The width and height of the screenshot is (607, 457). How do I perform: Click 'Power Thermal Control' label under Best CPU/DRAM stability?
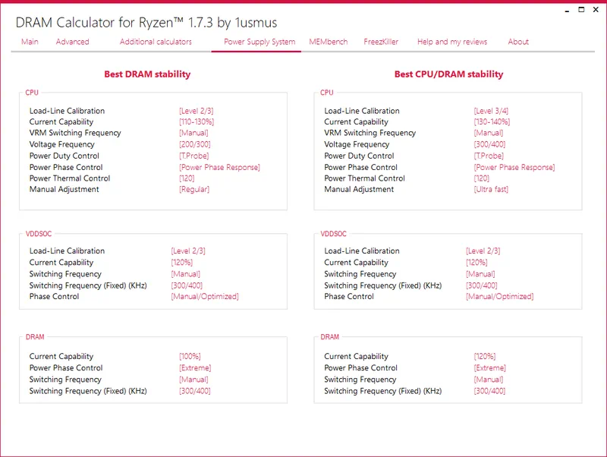364,178
